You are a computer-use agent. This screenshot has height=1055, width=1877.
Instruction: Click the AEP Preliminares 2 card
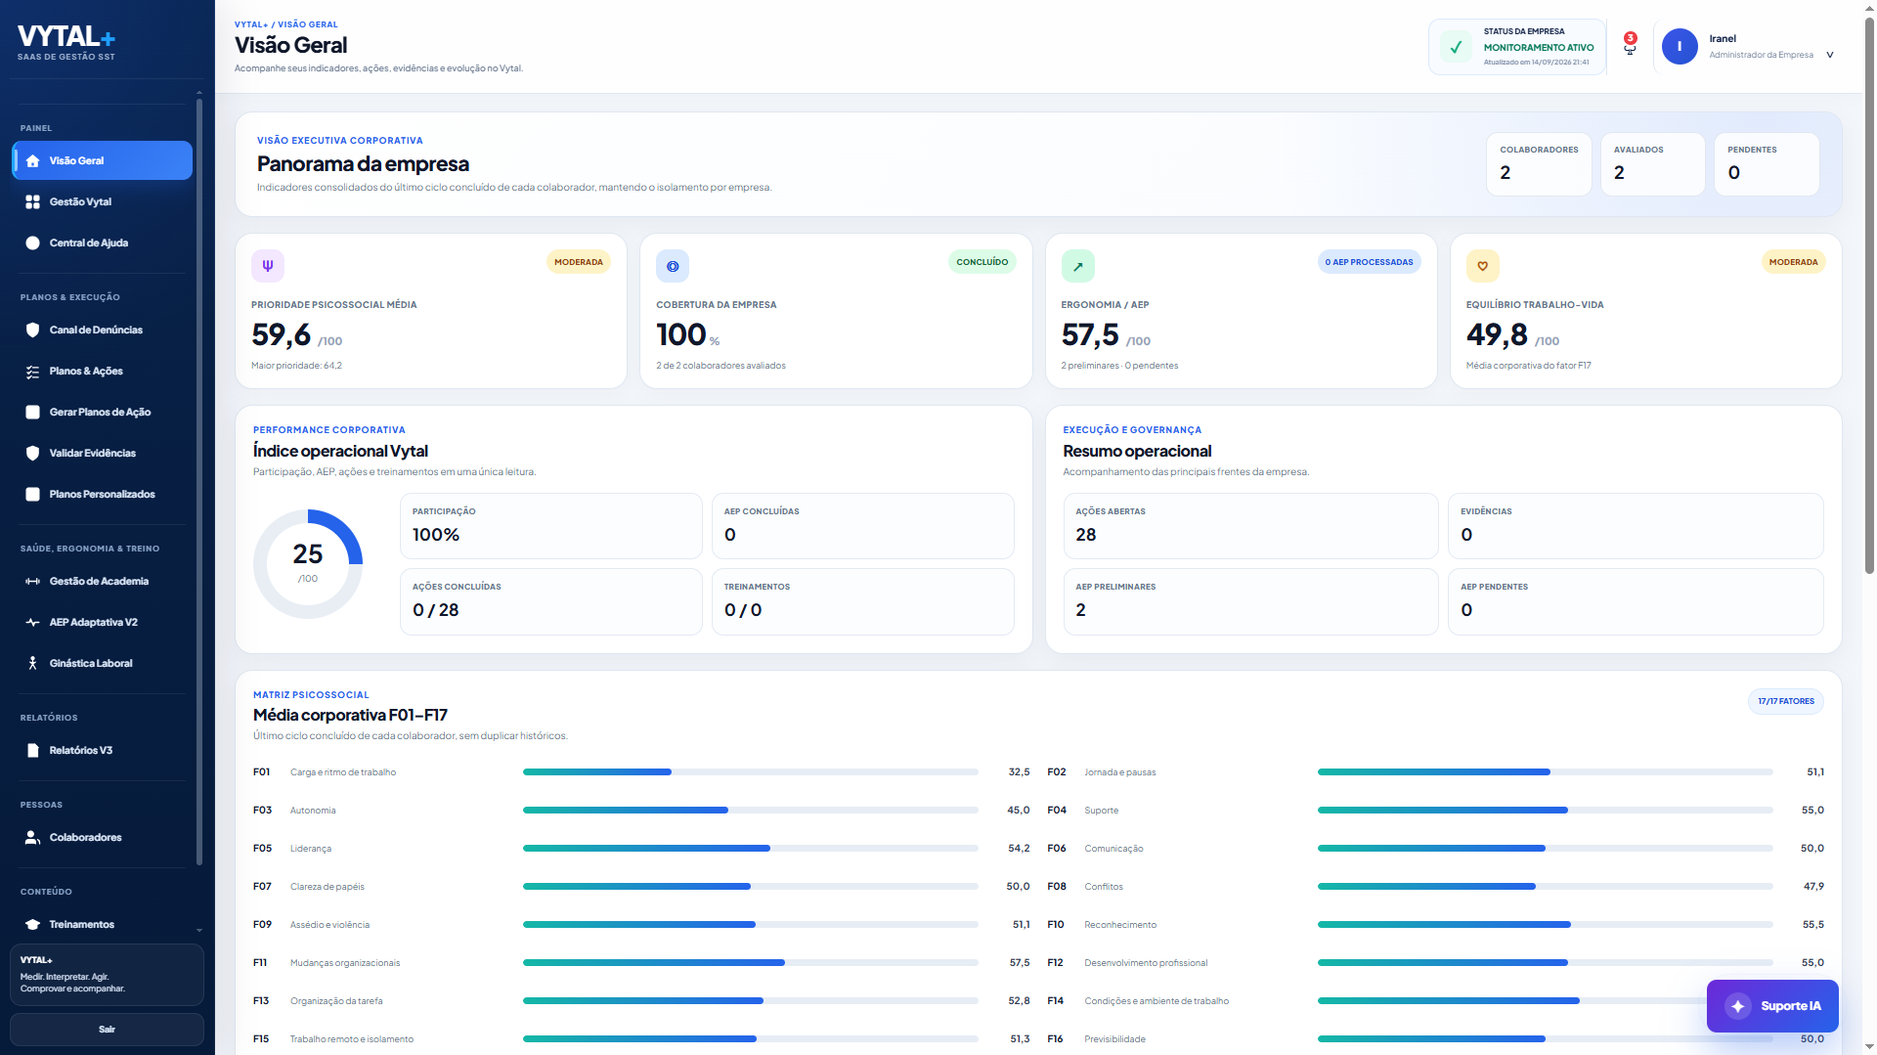[1250, 601]
